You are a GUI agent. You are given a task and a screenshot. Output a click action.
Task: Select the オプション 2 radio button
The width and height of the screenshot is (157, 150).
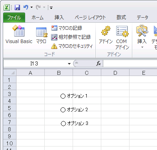coord(63,110)
